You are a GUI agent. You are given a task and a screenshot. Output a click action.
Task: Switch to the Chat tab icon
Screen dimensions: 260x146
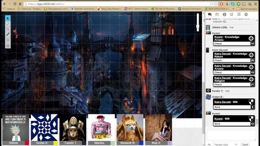[x=210, y=15]
